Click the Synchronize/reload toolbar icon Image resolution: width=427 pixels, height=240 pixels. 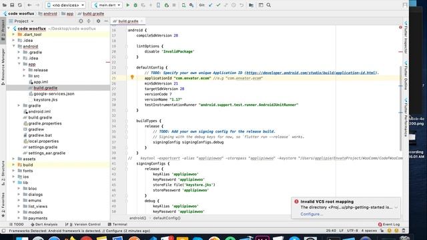point(19,5)
